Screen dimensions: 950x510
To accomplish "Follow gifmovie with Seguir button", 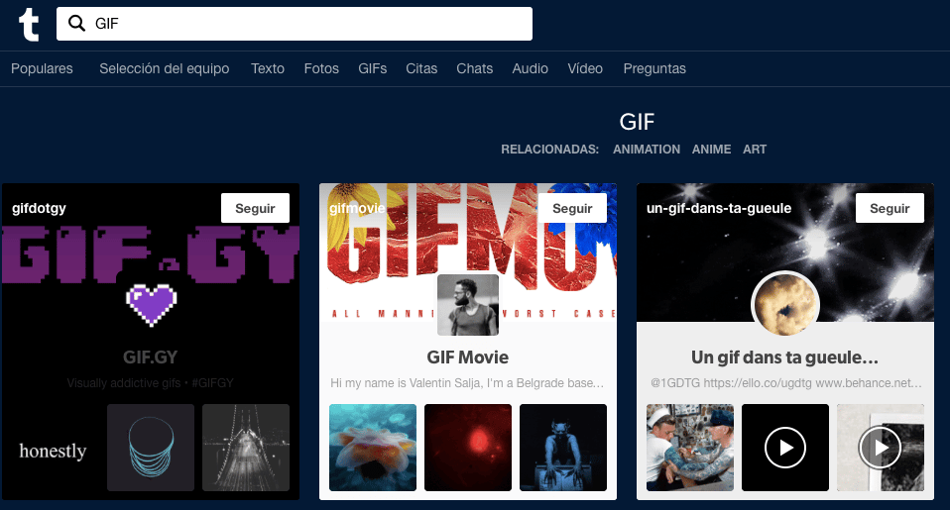I will [572, 208].
